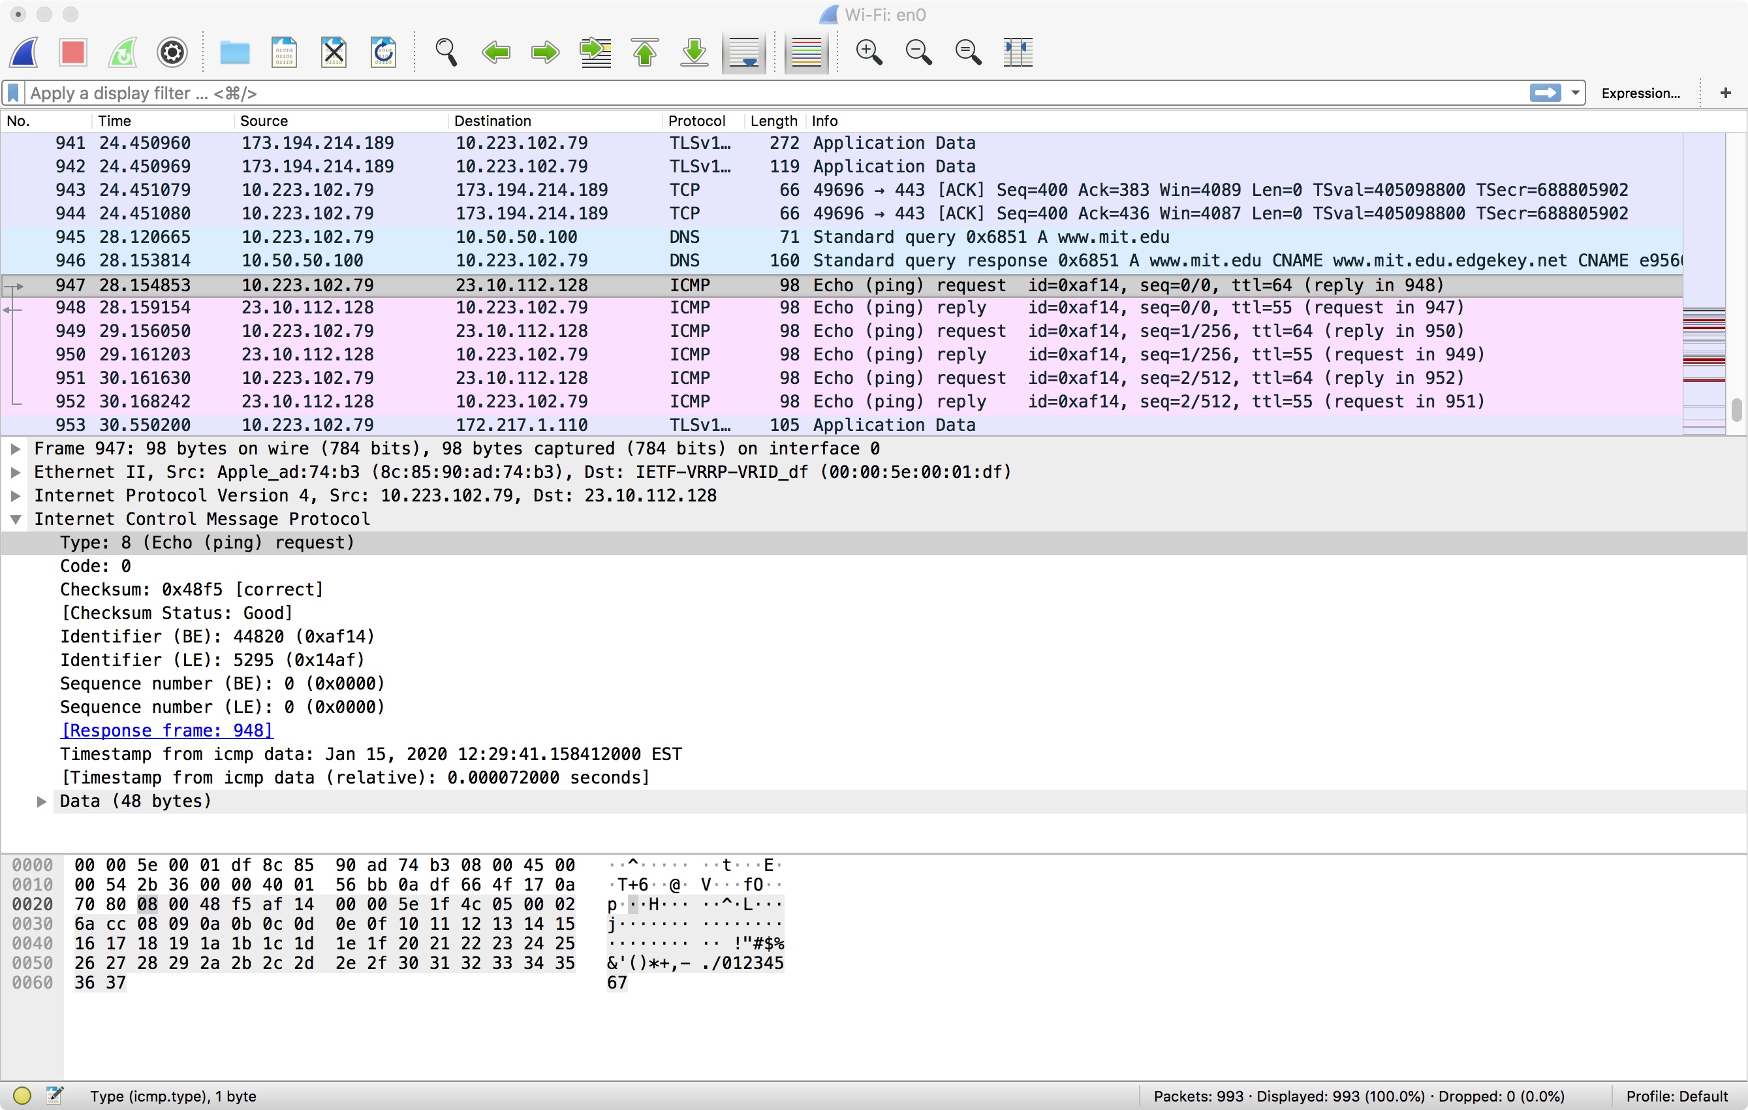The width and height of the screenshot is (1748, 1110).
Task: Reset packet text to normal size
Action: click(x=967, y=52)
